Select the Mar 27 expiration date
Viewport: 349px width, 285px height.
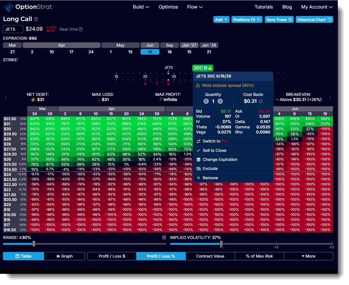click(x=13, y=52)
